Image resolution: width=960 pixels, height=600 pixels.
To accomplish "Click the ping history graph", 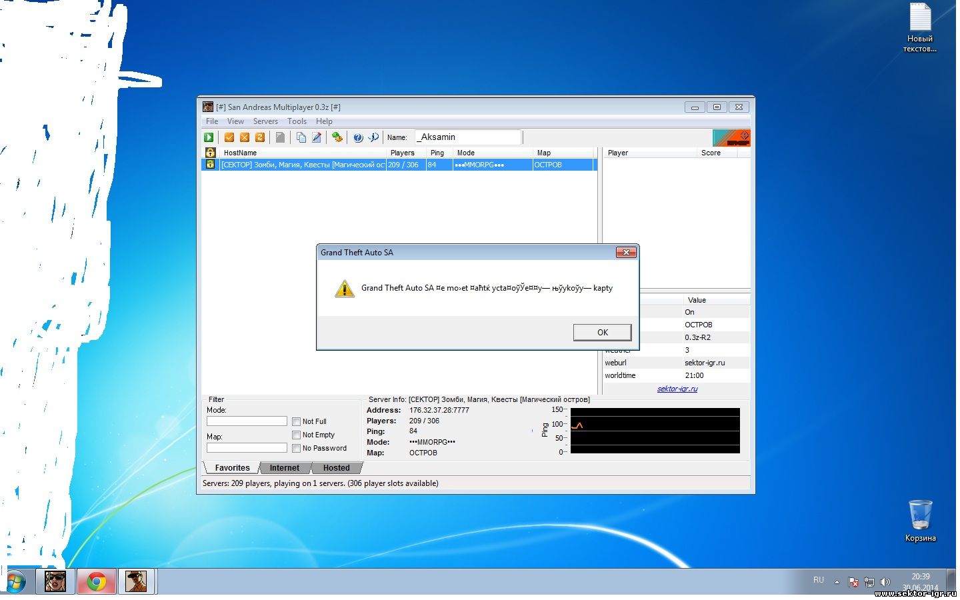I will [655, 431].
